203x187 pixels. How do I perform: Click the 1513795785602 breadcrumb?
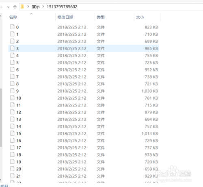click(x=62, y=7)
